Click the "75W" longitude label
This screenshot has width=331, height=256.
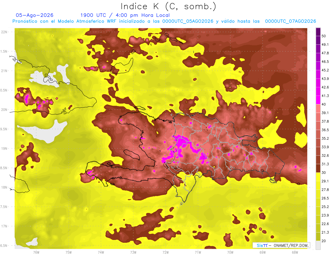click(x=69, y=252)
